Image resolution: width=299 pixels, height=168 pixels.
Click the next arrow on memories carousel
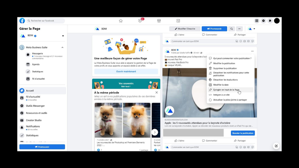click(x=155, y=132)
